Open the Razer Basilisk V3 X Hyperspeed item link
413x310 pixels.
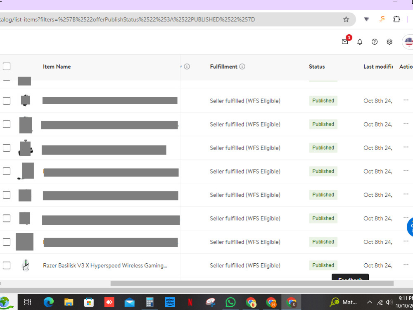(105, 265)
